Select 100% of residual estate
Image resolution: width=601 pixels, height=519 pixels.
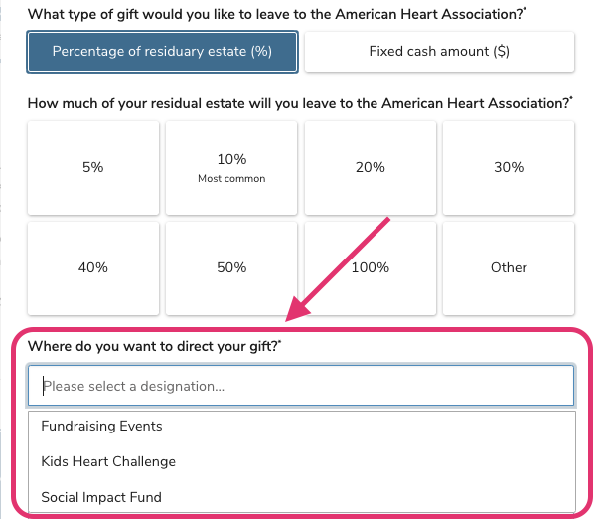[x=370, y=267]
